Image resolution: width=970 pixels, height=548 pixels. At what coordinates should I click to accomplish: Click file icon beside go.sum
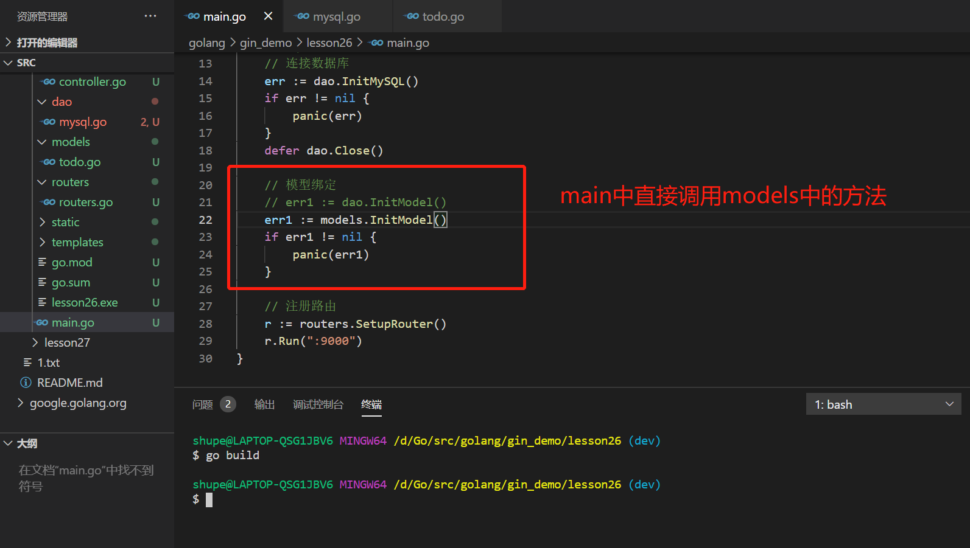click(42, 282)
